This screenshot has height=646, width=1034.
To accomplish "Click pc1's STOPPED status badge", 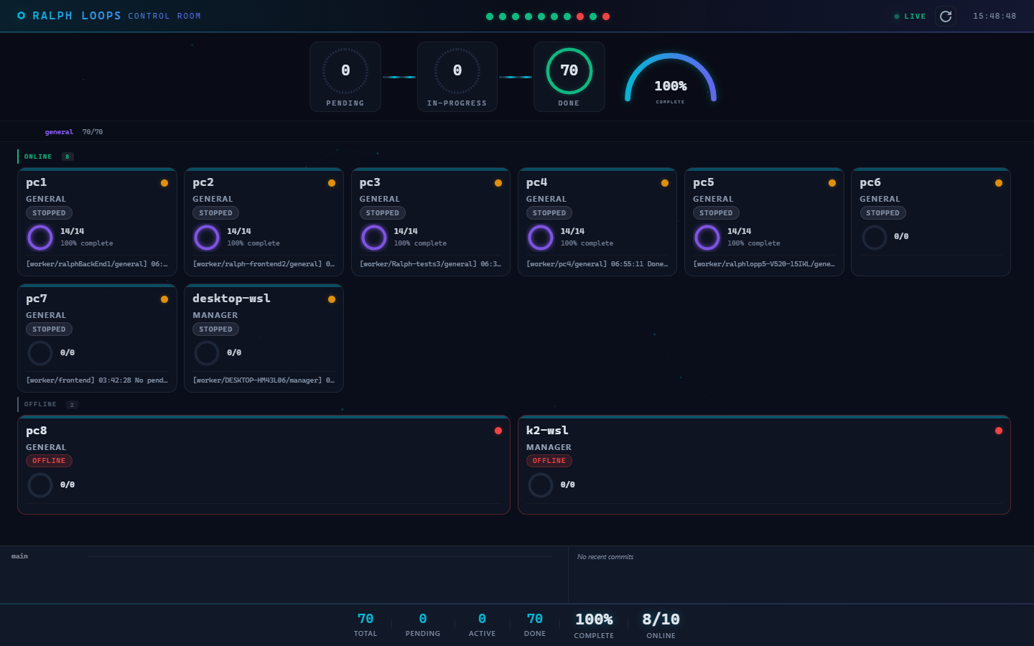I will [49, 213].
